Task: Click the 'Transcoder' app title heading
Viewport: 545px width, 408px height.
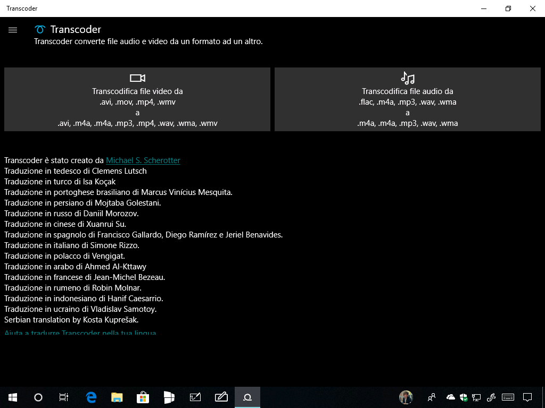Action: [76, 30]
